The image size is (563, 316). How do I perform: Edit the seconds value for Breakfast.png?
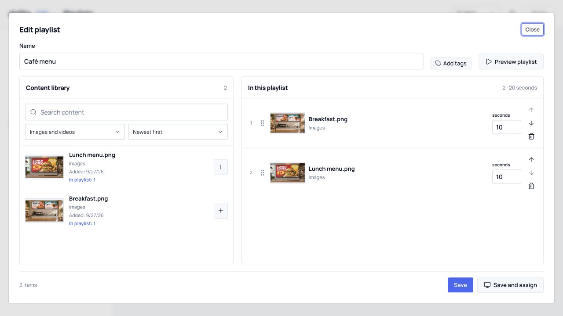[507, 127]
